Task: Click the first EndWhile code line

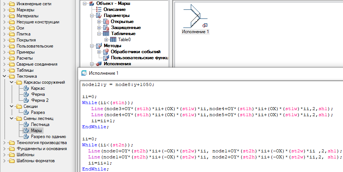Action: click(95, 127)
